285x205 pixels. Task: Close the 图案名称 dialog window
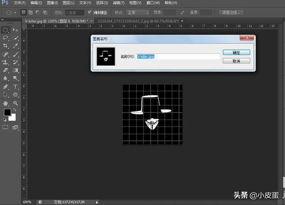click(247, 37)
